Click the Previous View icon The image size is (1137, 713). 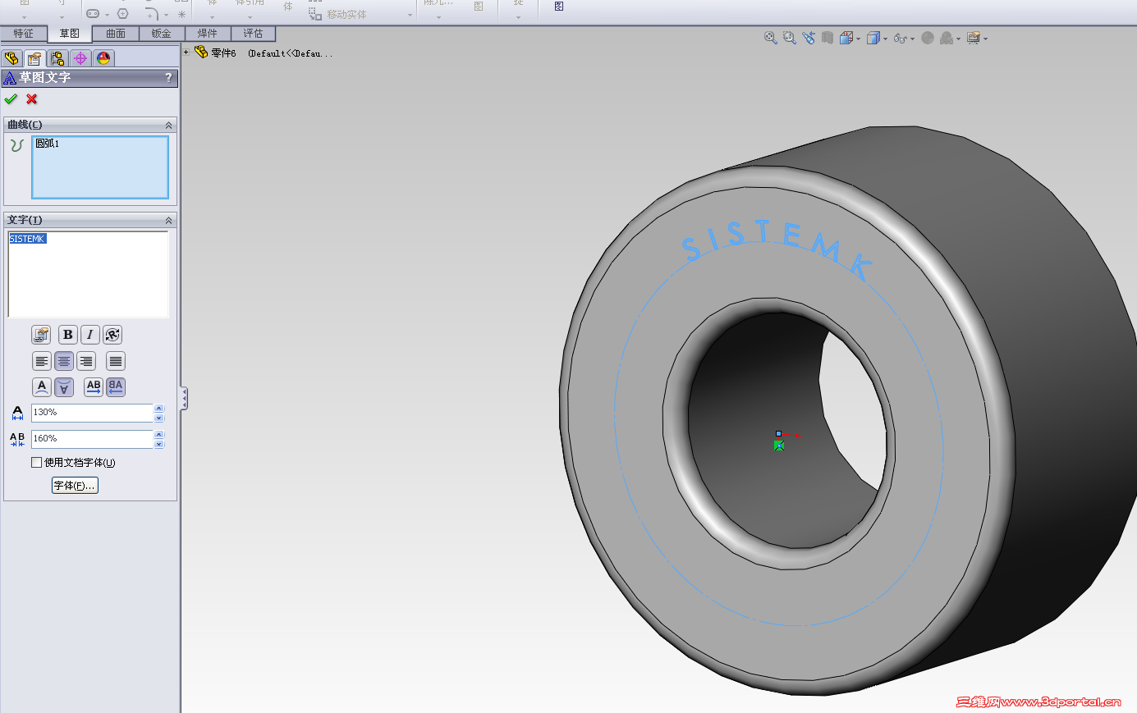(x=809, y=38)
